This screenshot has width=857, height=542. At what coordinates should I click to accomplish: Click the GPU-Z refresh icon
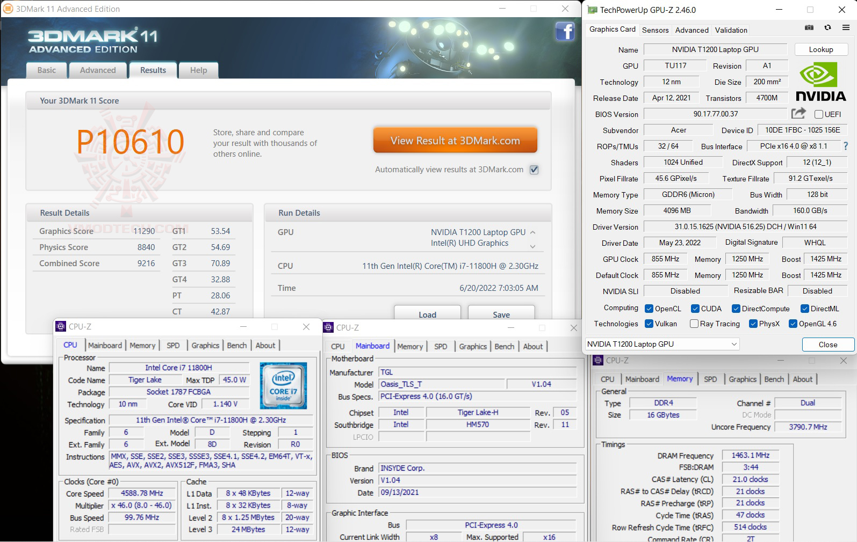[827, 28]
